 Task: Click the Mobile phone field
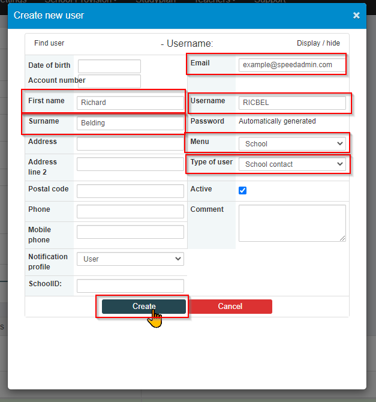[130, 232]
